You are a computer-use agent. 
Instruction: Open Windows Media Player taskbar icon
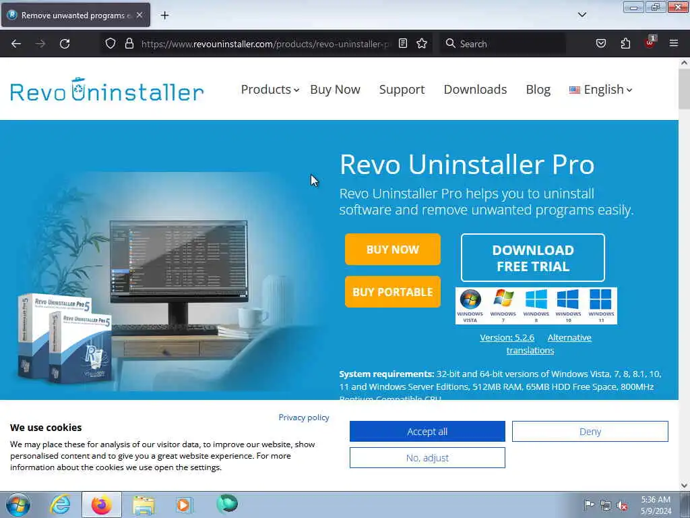184,505
